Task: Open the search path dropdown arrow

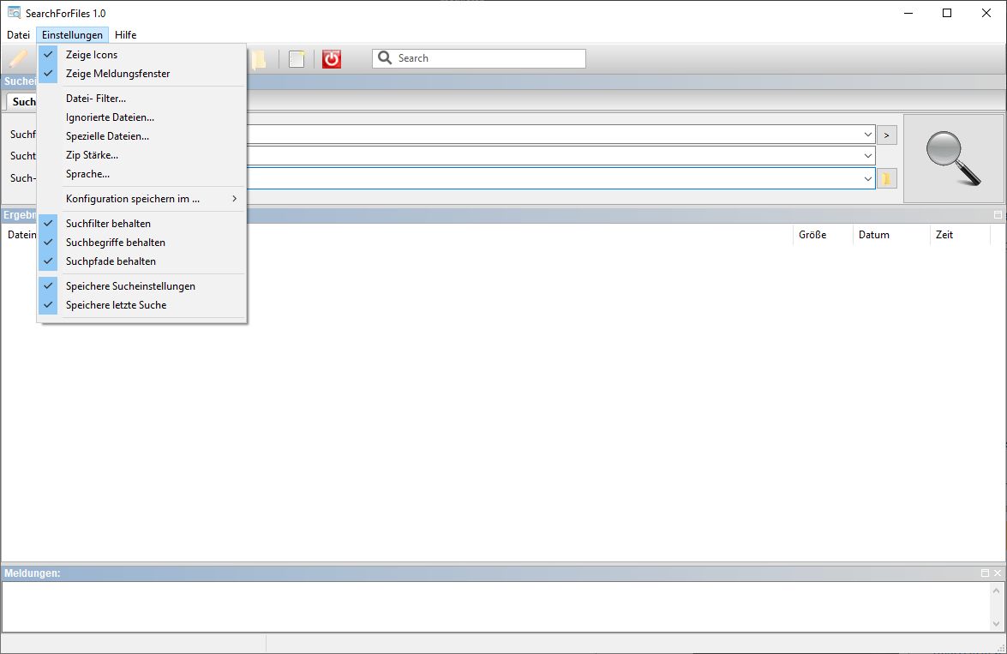Action: (867, 178)
